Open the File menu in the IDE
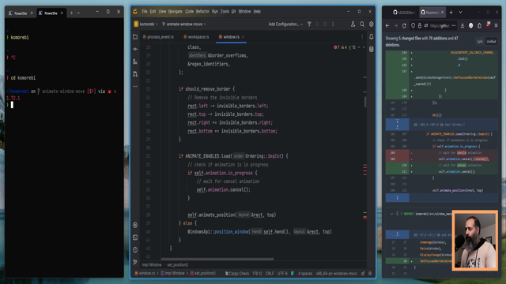The width and height of the screenshot is (506, 284). coord(145,11)
